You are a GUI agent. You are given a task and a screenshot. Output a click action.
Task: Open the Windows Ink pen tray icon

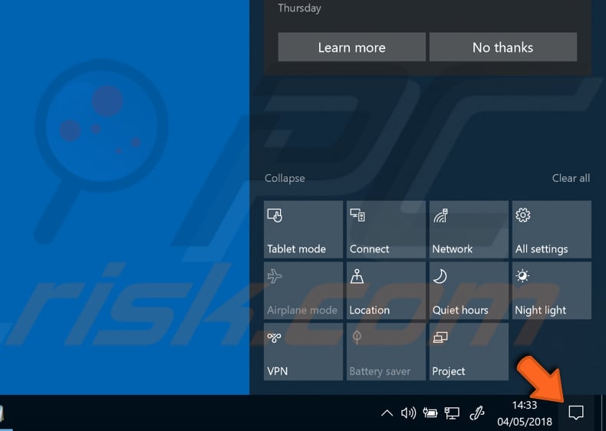click(x=477, y=413)
